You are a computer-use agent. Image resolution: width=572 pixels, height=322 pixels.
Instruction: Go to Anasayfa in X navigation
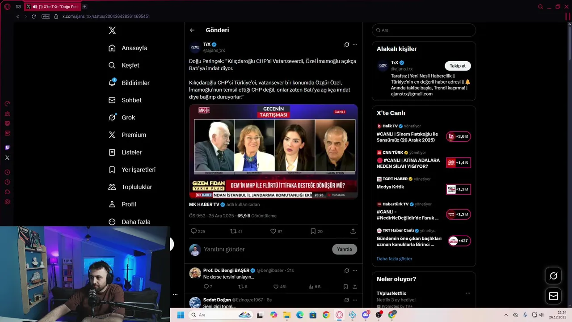(x=128, y=48)
